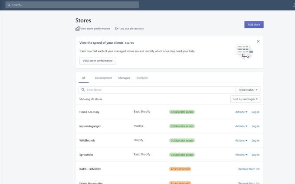Click Collaborator access badge for WildBounds

pos(182,140)
